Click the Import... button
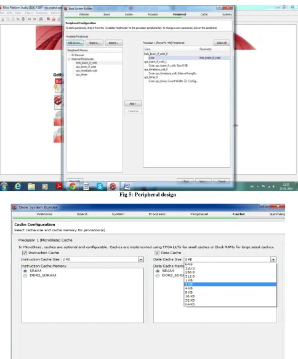Screen dimensions: 298x359 pyautogui.click(x=113, y=43)
